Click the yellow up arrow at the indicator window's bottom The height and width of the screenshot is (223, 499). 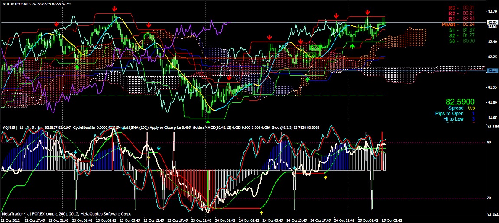click(x=261, y=212)
